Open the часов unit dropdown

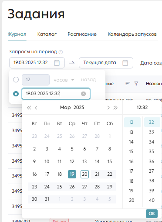click(64, 80)
